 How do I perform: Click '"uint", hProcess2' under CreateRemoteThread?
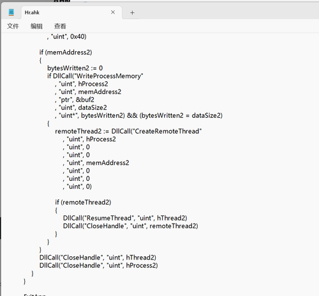click(x=89, y=139)
